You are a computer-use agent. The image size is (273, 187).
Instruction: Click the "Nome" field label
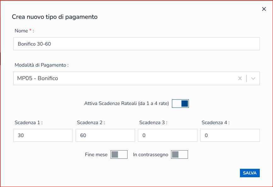point(21,31)
